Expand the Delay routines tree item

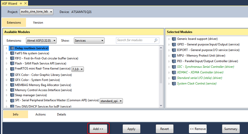[7, 48]
